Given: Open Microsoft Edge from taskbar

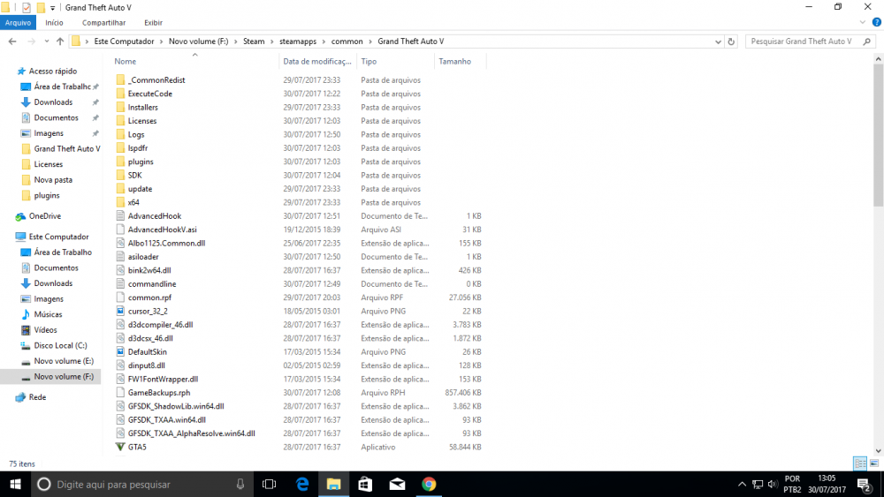Looking at the screenshot, I should [302, 484].
